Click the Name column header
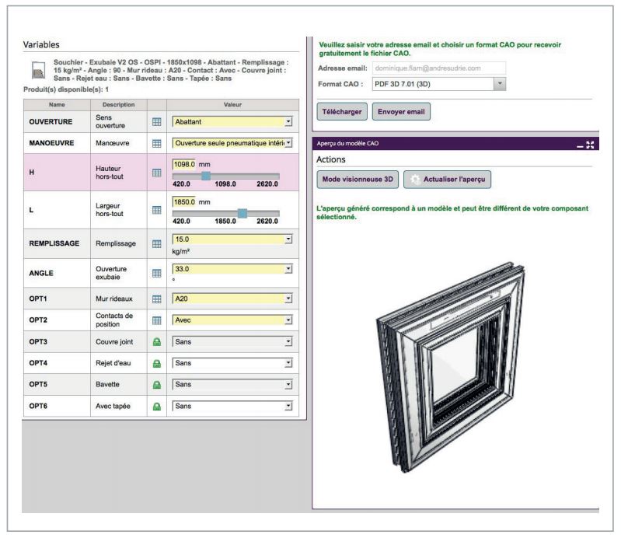 (57, 105)
